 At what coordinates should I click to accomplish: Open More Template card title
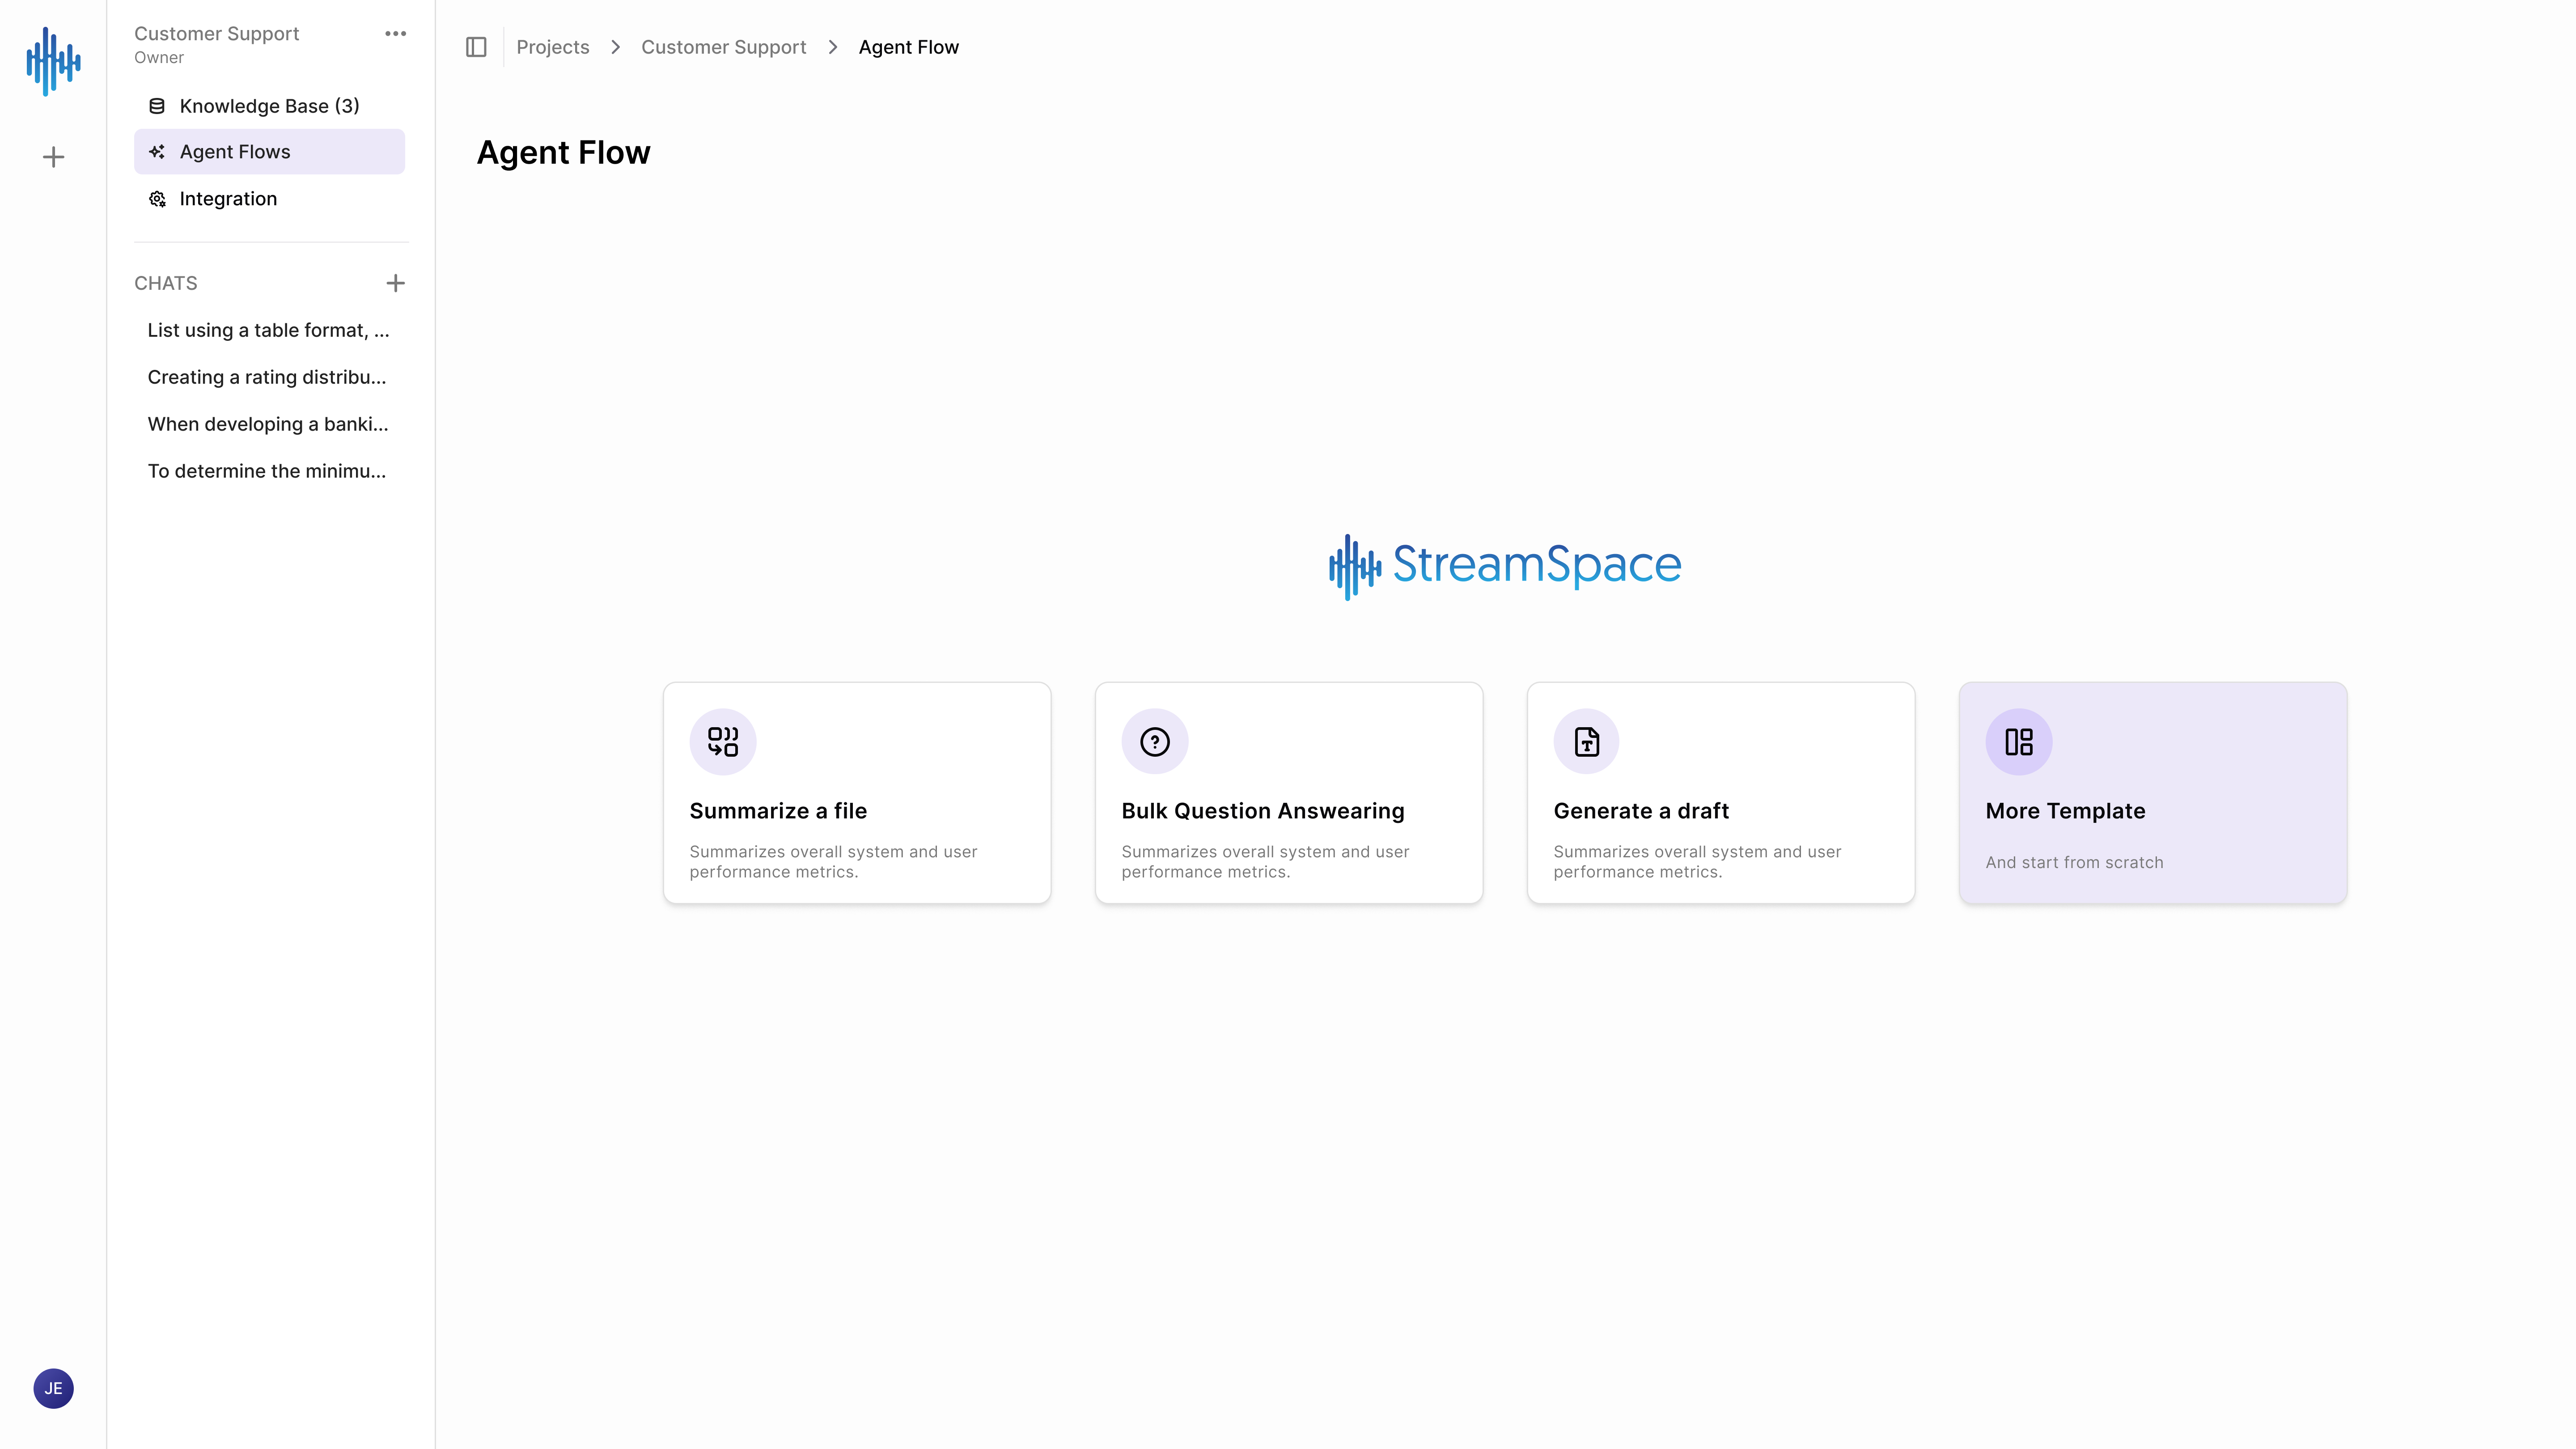2066,811
